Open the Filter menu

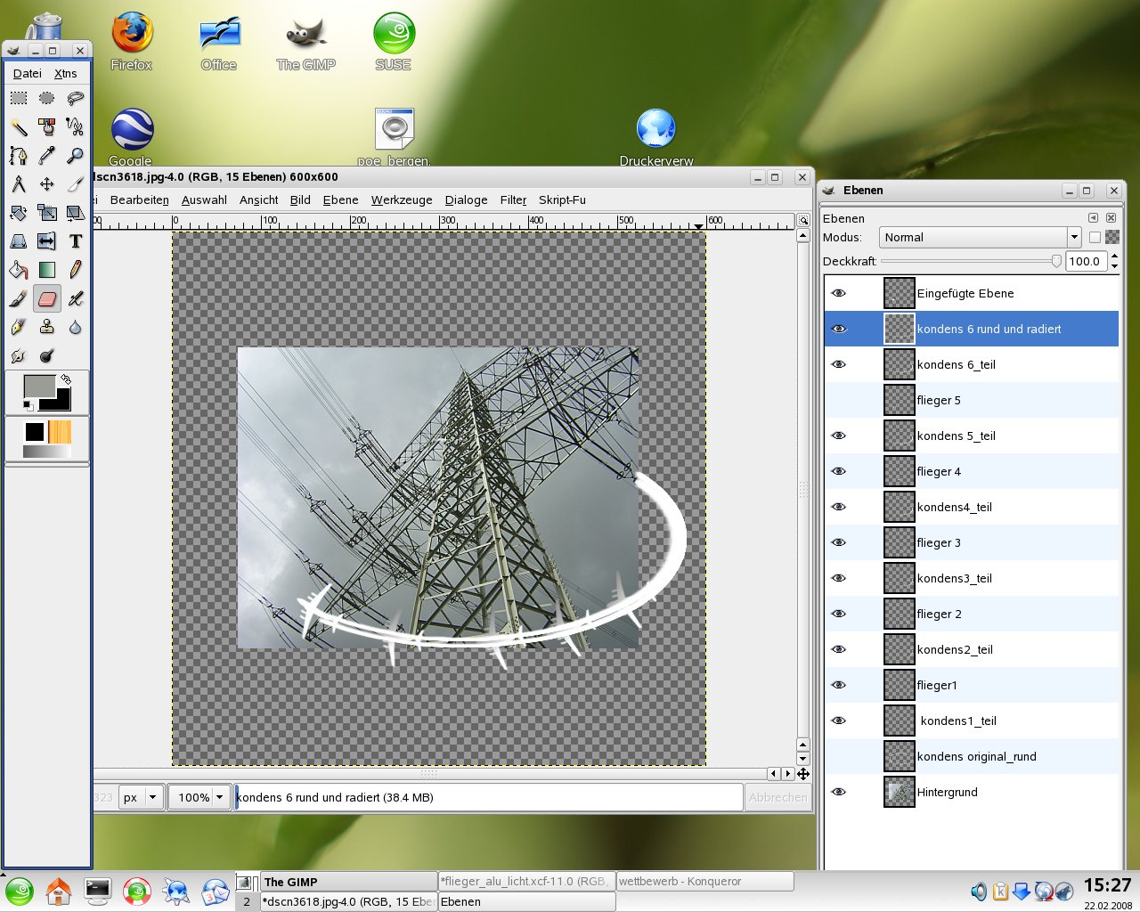click(513, 199)
